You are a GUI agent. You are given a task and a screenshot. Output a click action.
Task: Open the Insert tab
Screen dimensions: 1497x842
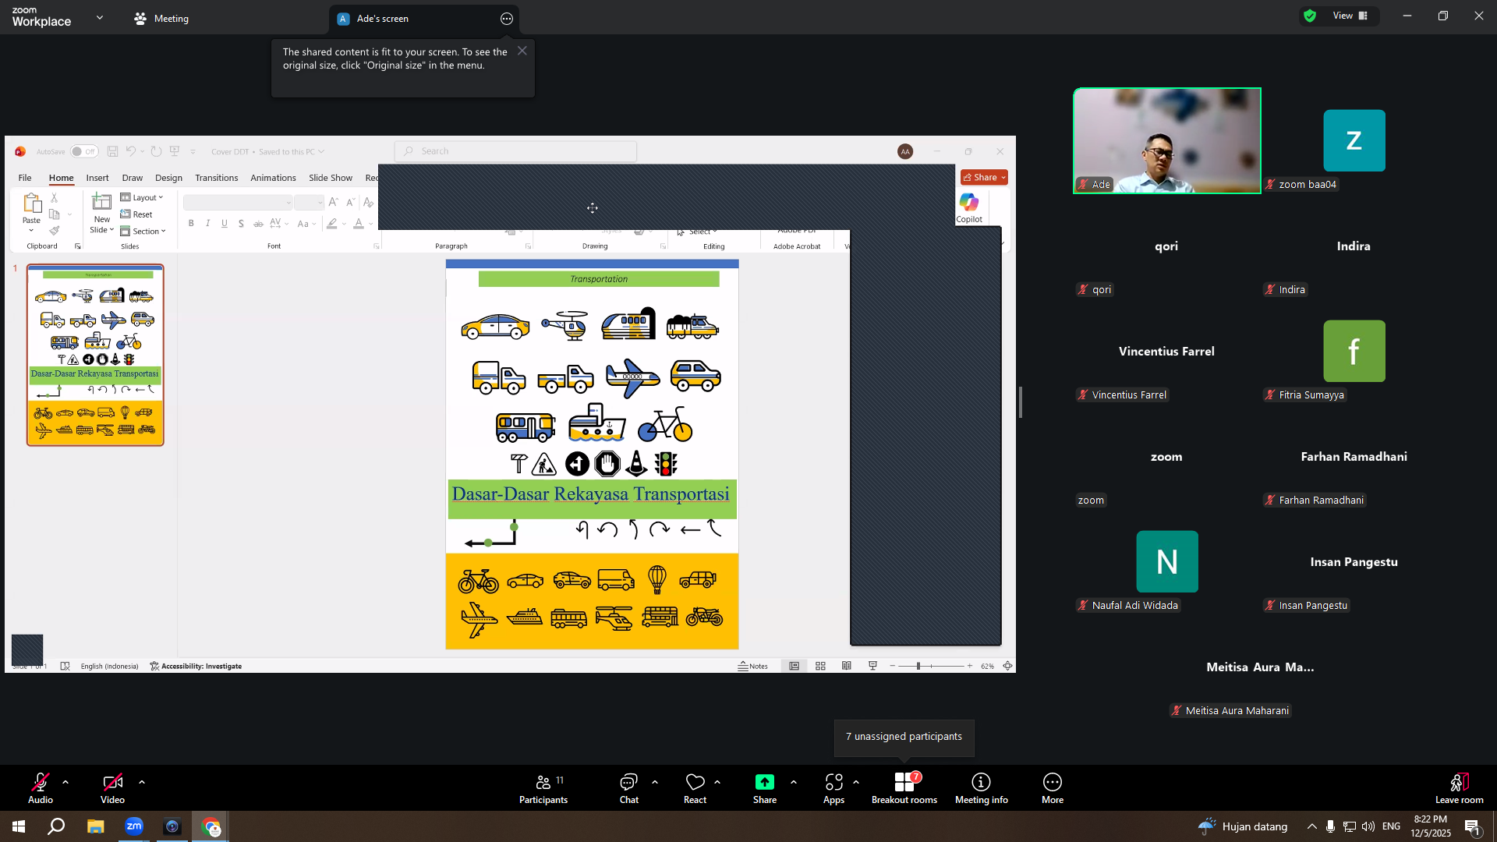[97, 178]
